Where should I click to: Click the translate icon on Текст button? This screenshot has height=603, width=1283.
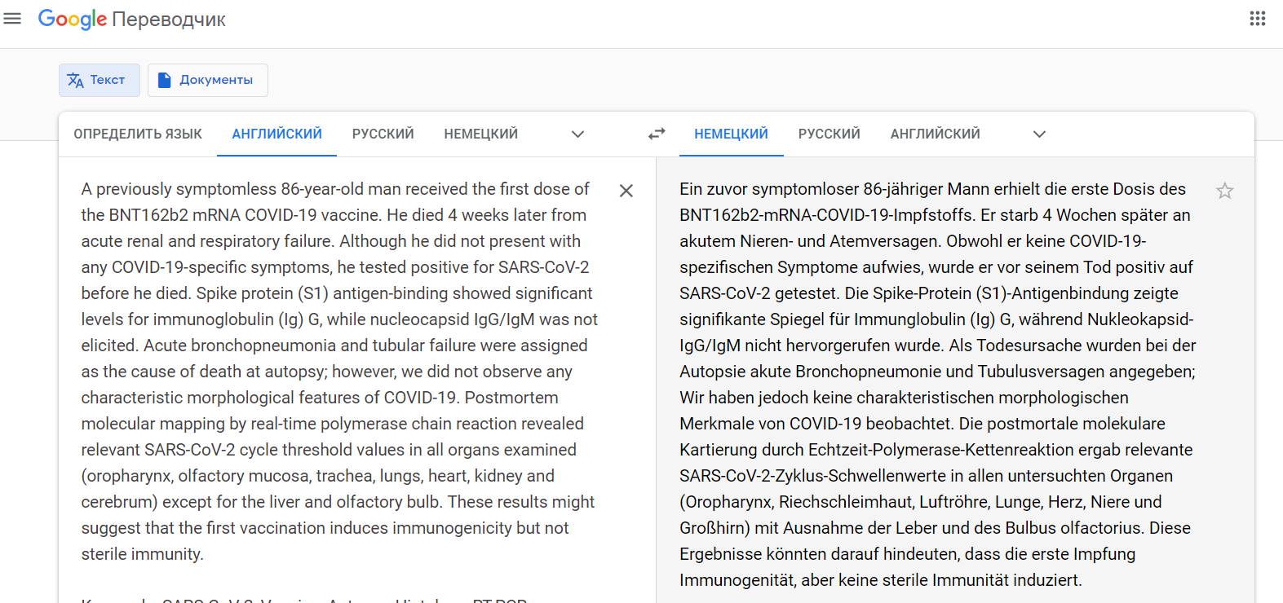click(x=76, y=80)
